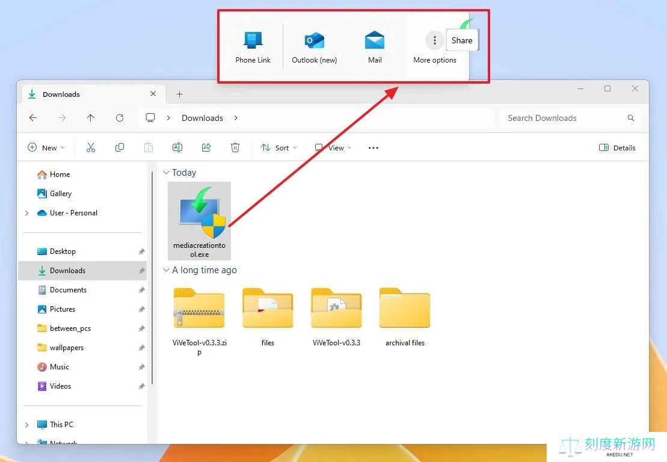The width and height of the screenshot is (667, 462).
Task: Open the New dropdown menu
Action: point(46,147)
